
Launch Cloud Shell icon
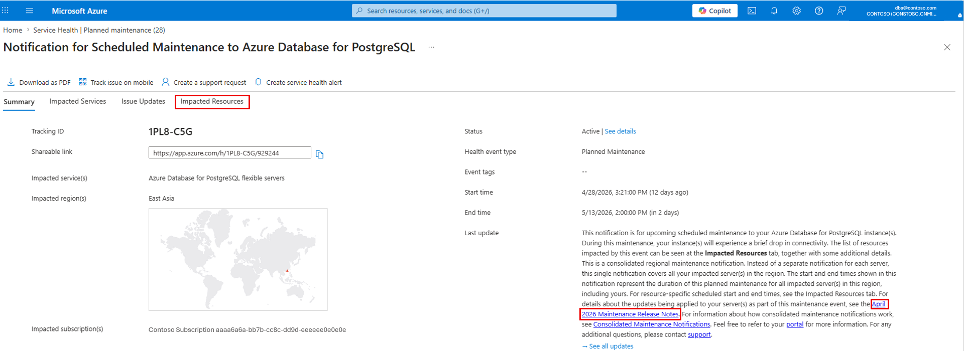click(752, 11)
